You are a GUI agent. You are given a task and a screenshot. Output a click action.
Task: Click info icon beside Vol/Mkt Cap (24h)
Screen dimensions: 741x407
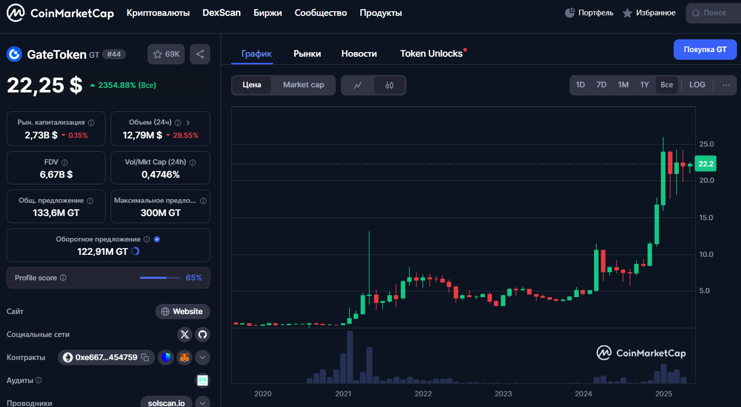pyautogui.click(x=192, y=162)
